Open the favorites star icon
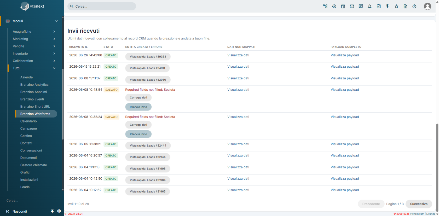This screenshot has height=216, width=439. click(396, 6)
